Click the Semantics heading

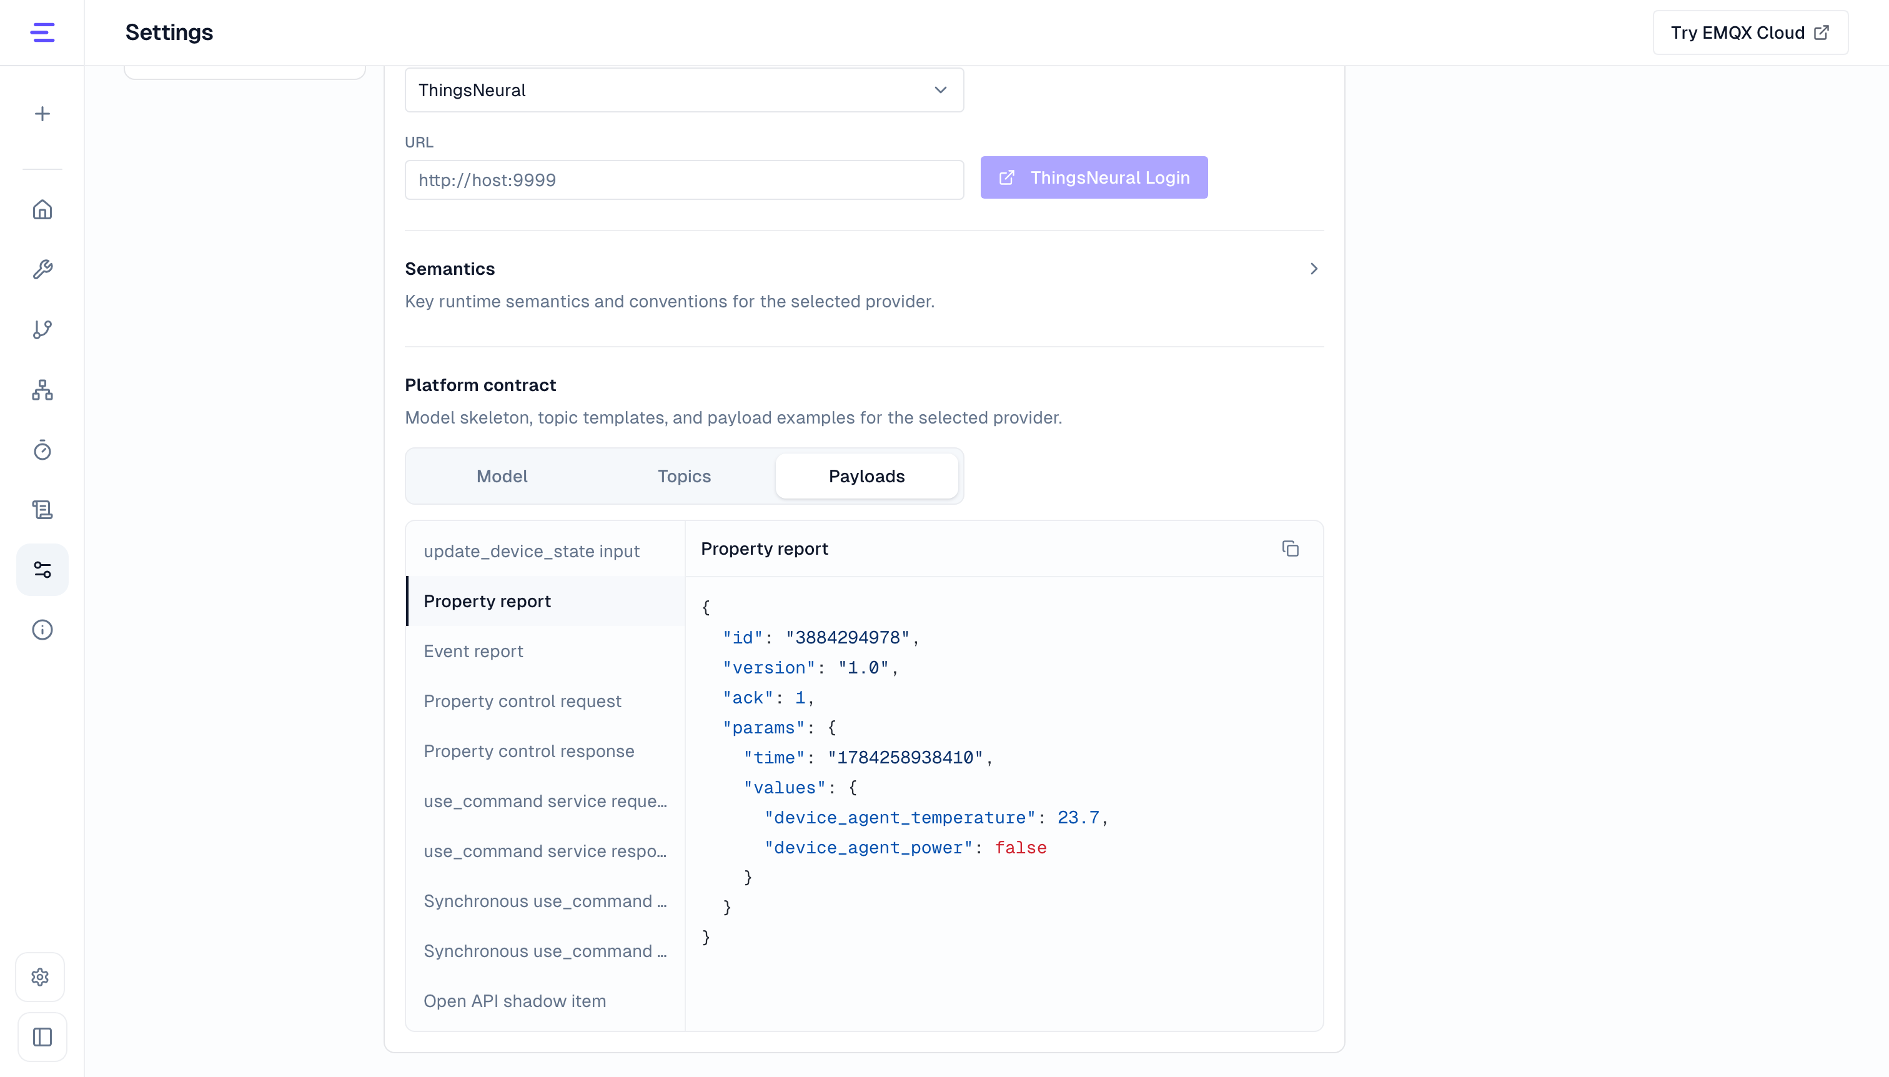(x=450, y=269)
